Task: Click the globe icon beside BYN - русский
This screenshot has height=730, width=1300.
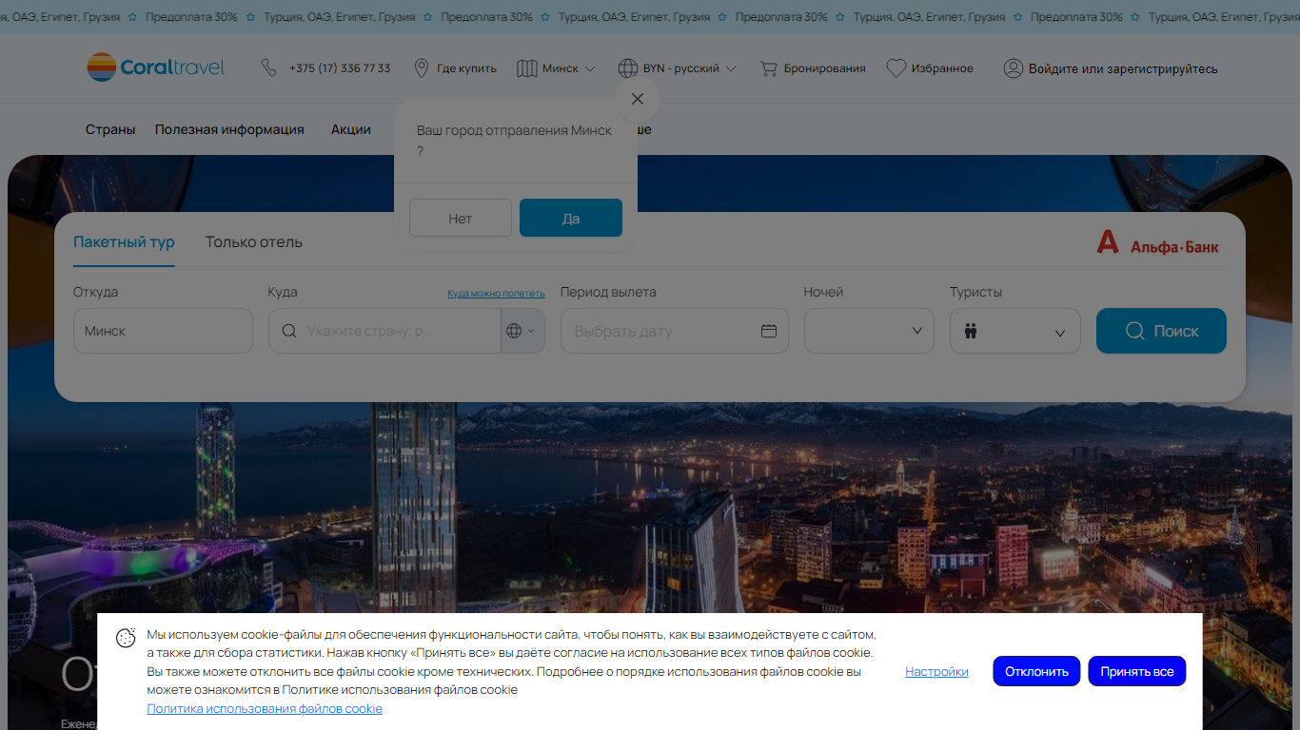Action: [x=627, y=68]
